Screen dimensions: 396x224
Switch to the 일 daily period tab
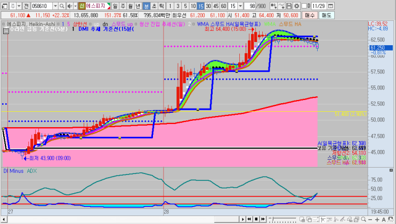[x=115, y=6]
